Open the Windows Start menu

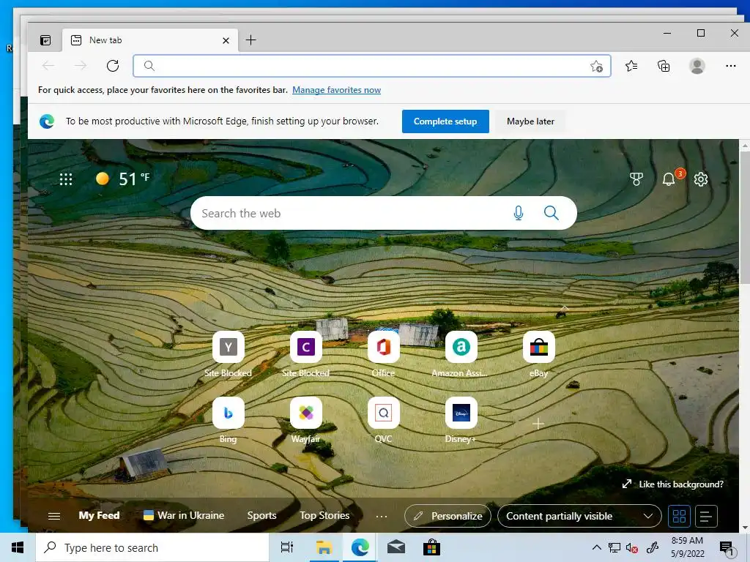click(x=18, y=547)
